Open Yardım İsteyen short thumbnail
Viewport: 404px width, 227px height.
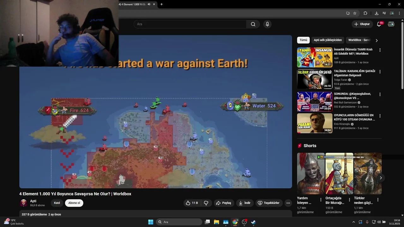[311, 173]
